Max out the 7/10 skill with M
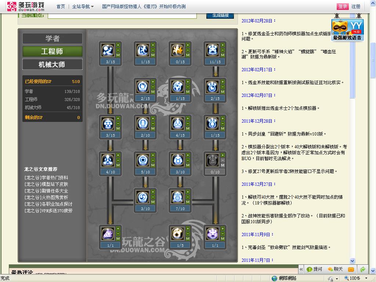This screenshot has height=282, width=376. tap(188, 202)
